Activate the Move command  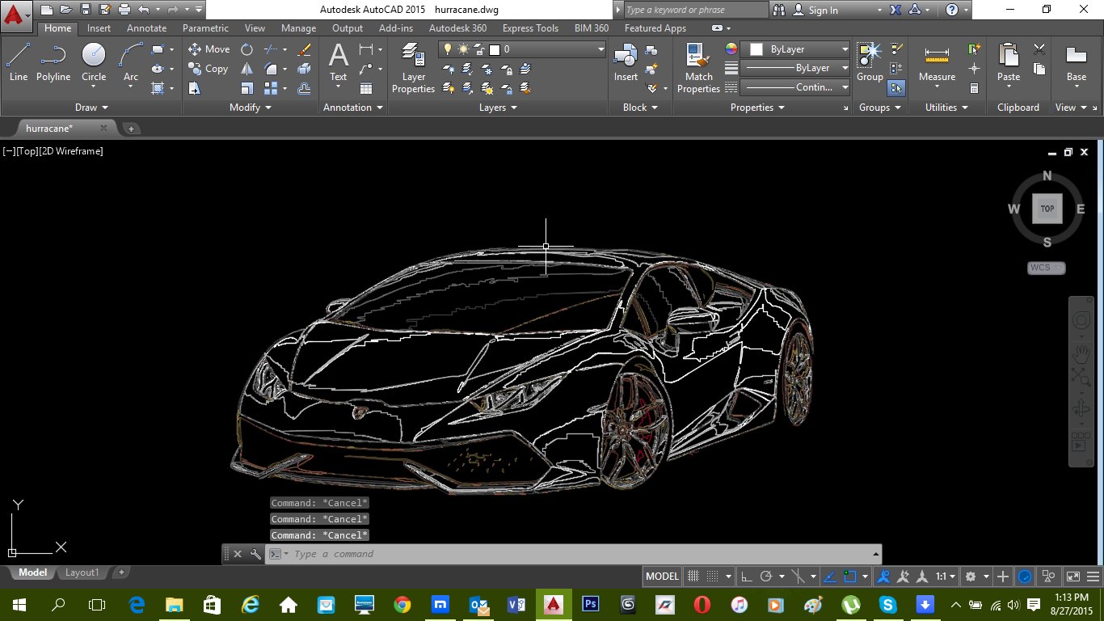(x=209, y=49)
